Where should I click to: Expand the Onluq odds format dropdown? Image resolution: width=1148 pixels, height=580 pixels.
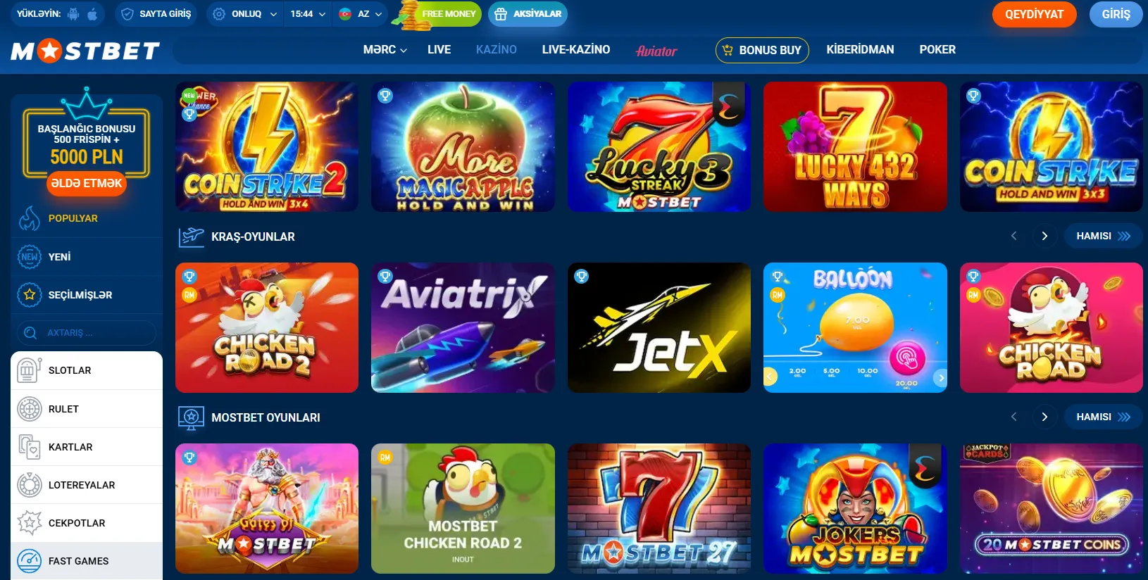point(244,14)
